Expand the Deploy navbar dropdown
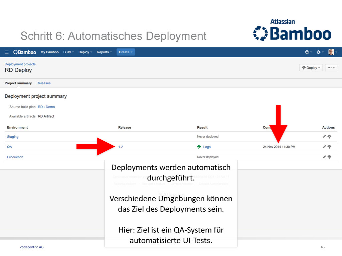The height and width of the screenshot is (256, 342). [x=85, y=52]
